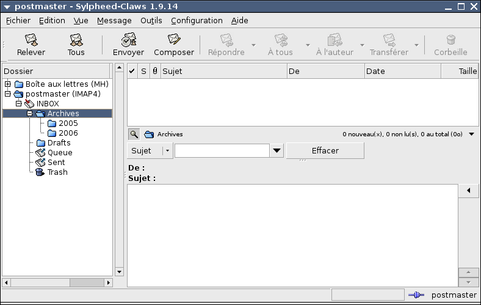Screen dimensions: 481x305
Task: Click the folder pane scroll-down arrow
Action: [119, 272]
